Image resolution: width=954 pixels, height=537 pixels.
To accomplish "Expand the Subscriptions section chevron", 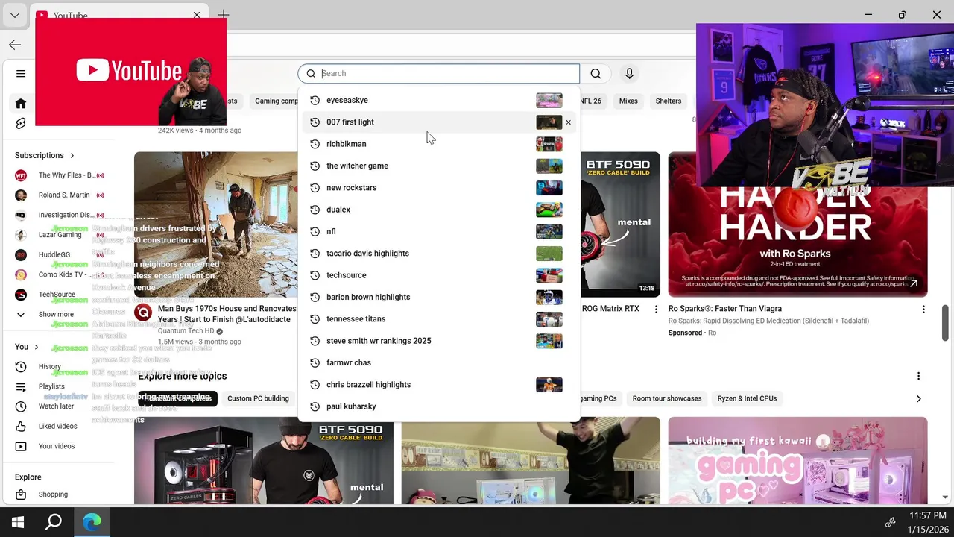I will coord(72,155).
